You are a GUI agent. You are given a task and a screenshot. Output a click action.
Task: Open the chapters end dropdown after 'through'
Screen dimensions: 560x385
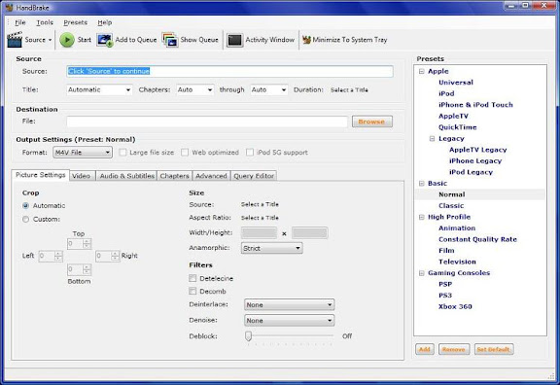click(269, 89)
